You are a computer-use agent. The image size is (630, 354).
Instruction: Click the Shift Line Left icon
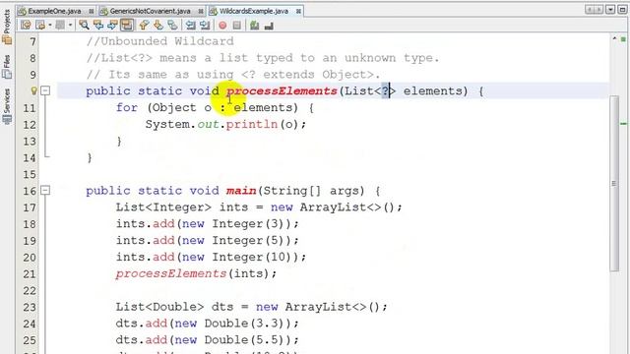pos(190,26)
